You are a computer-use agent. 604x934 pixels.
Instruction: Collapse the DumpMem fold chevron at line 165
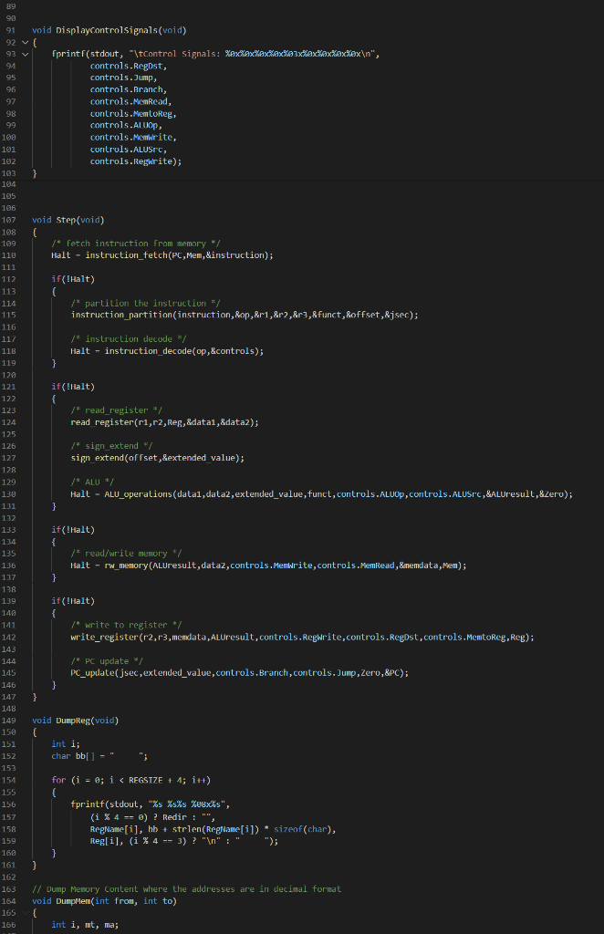(25, 913)
